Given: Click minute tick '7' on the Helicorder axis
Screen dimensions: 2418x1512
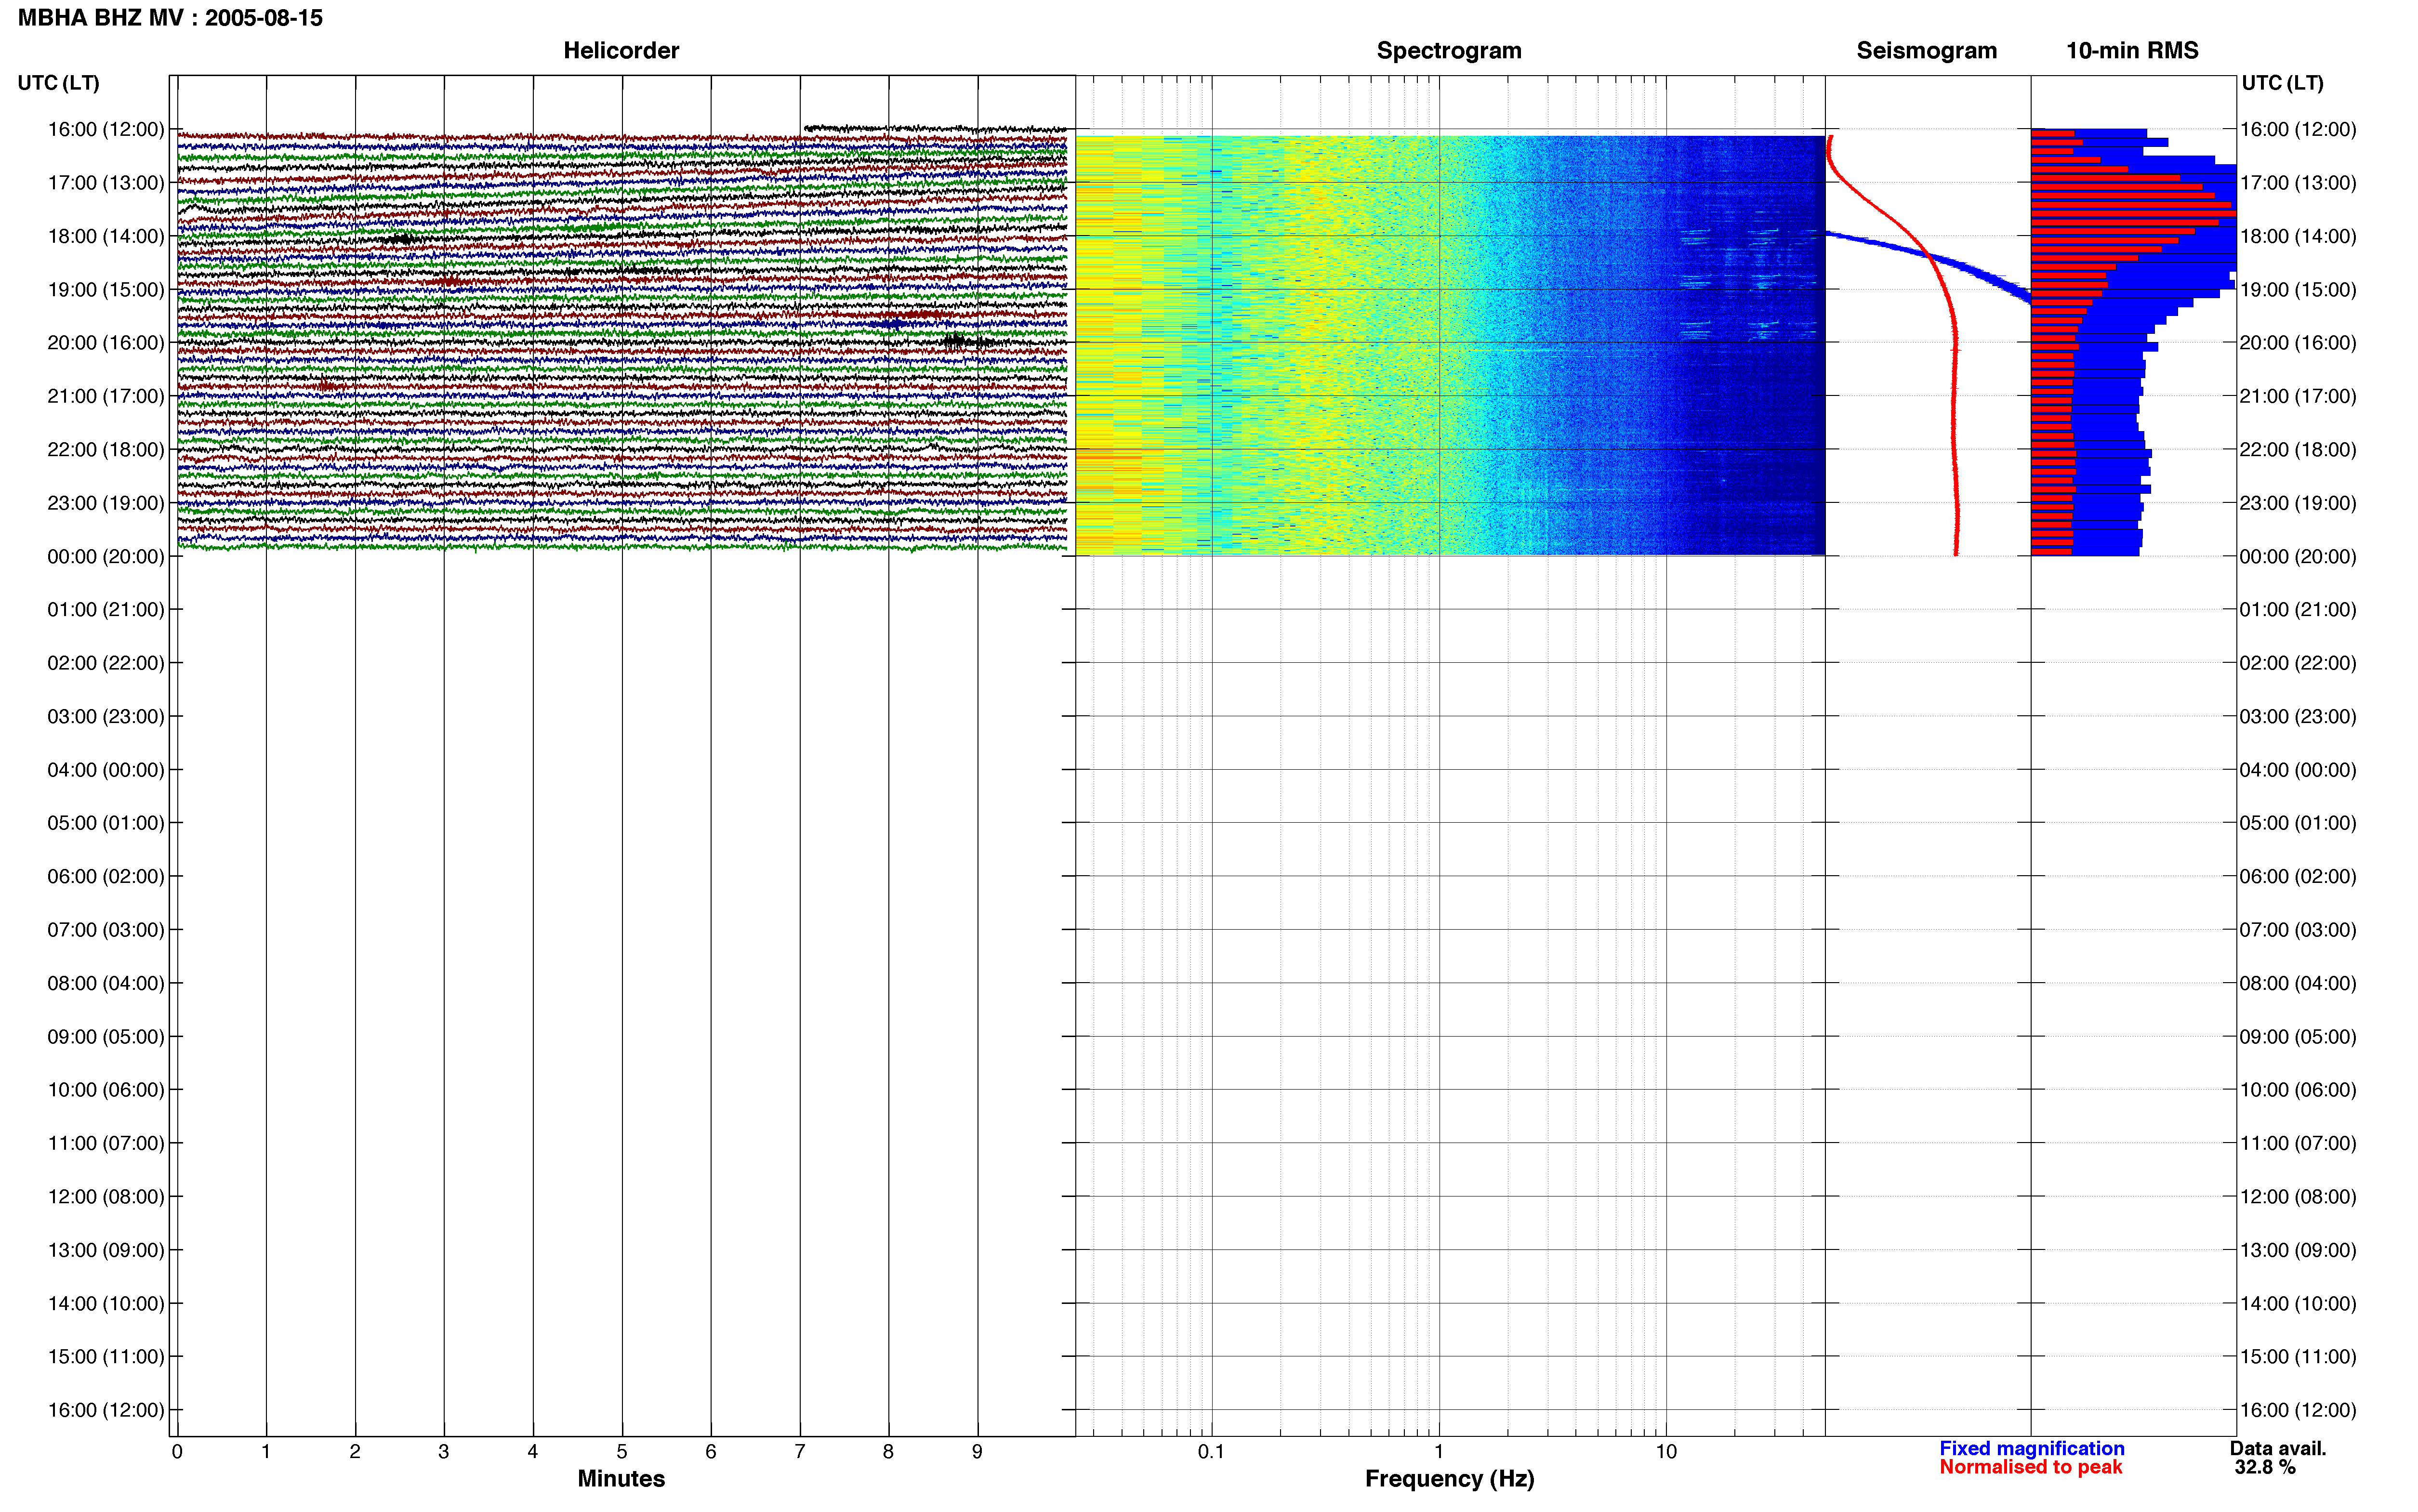Looking at the screenshot, I should pos(800,1452).
